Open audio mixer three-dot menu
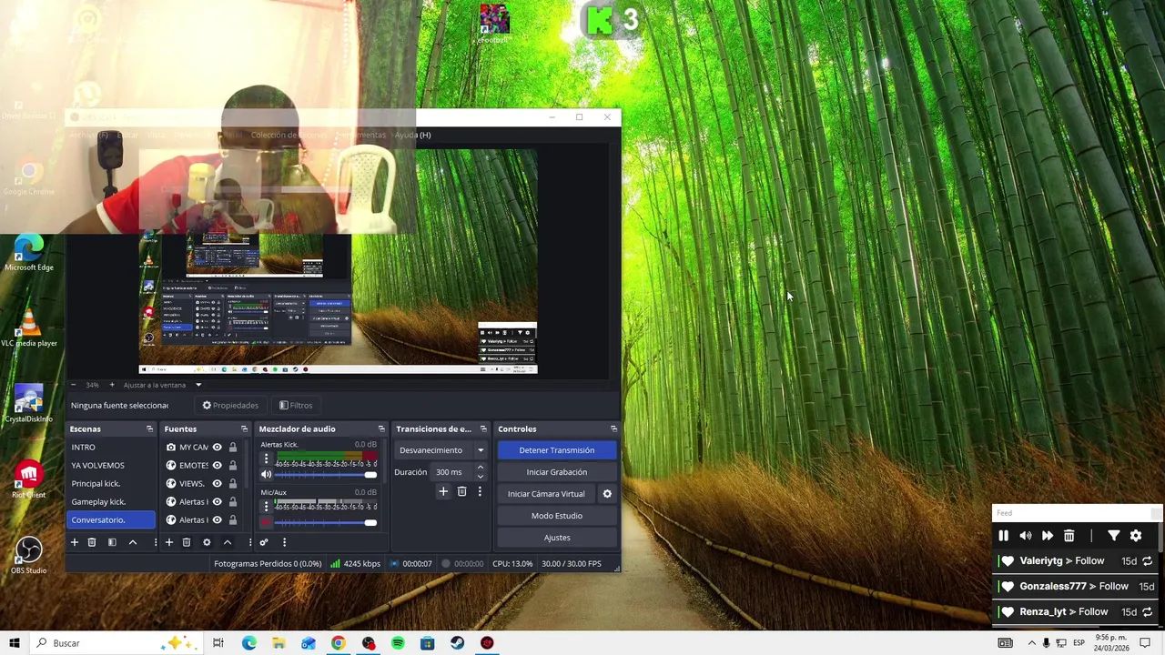This screenshot has height=655, width=1165. tap(284, 542)
